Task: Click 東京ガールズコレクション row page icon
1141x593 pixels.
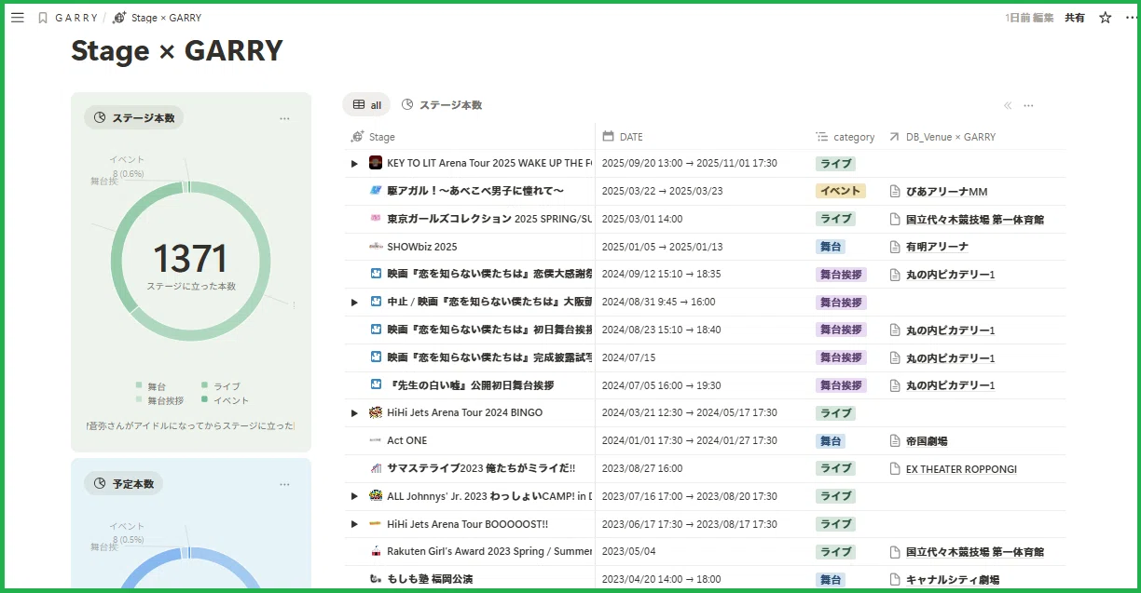Action: tap(376, 219)
